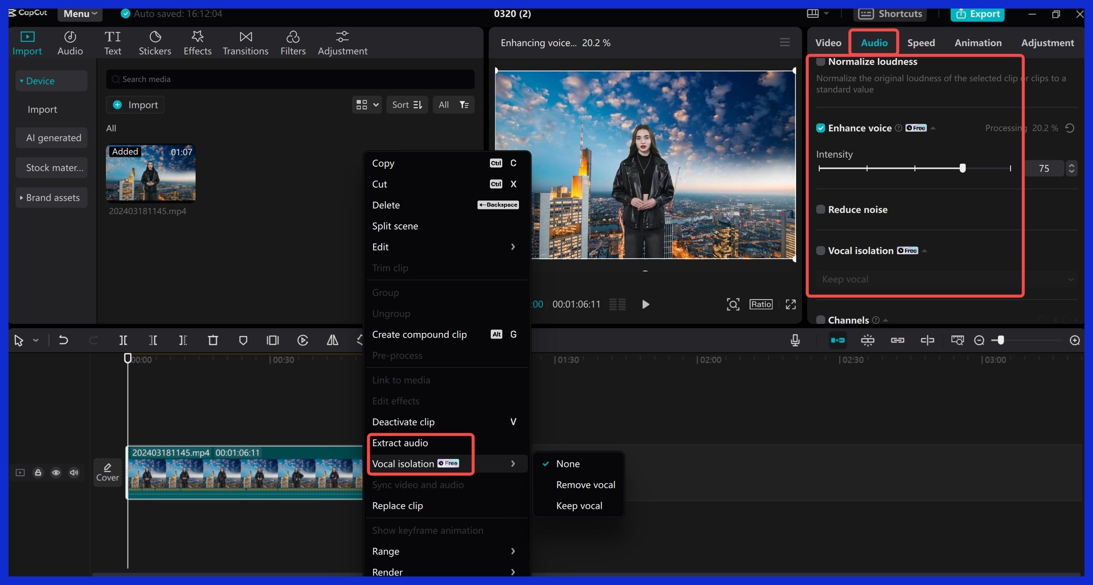
Task: Click the delete trash icon in timeline toolbar
Action: tap(213, 340)
